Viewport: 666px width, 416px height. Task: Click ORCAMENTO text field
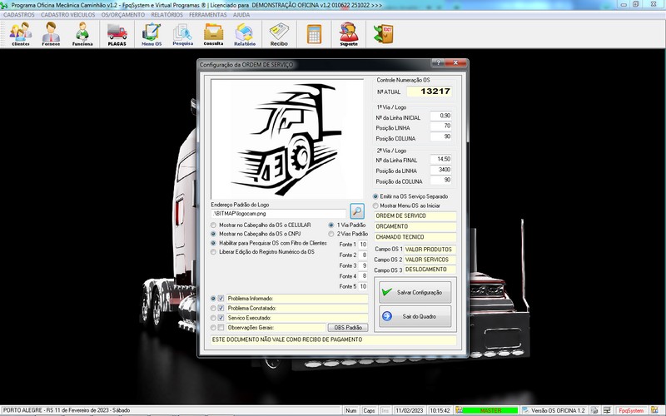point(415,226)
